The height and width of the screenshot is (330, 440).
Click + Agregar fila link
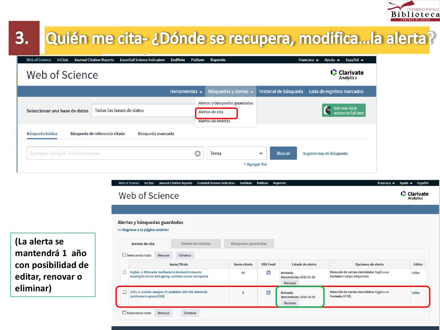255,164
